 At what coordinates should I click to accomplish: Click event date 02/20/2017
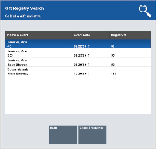(82, 64)
